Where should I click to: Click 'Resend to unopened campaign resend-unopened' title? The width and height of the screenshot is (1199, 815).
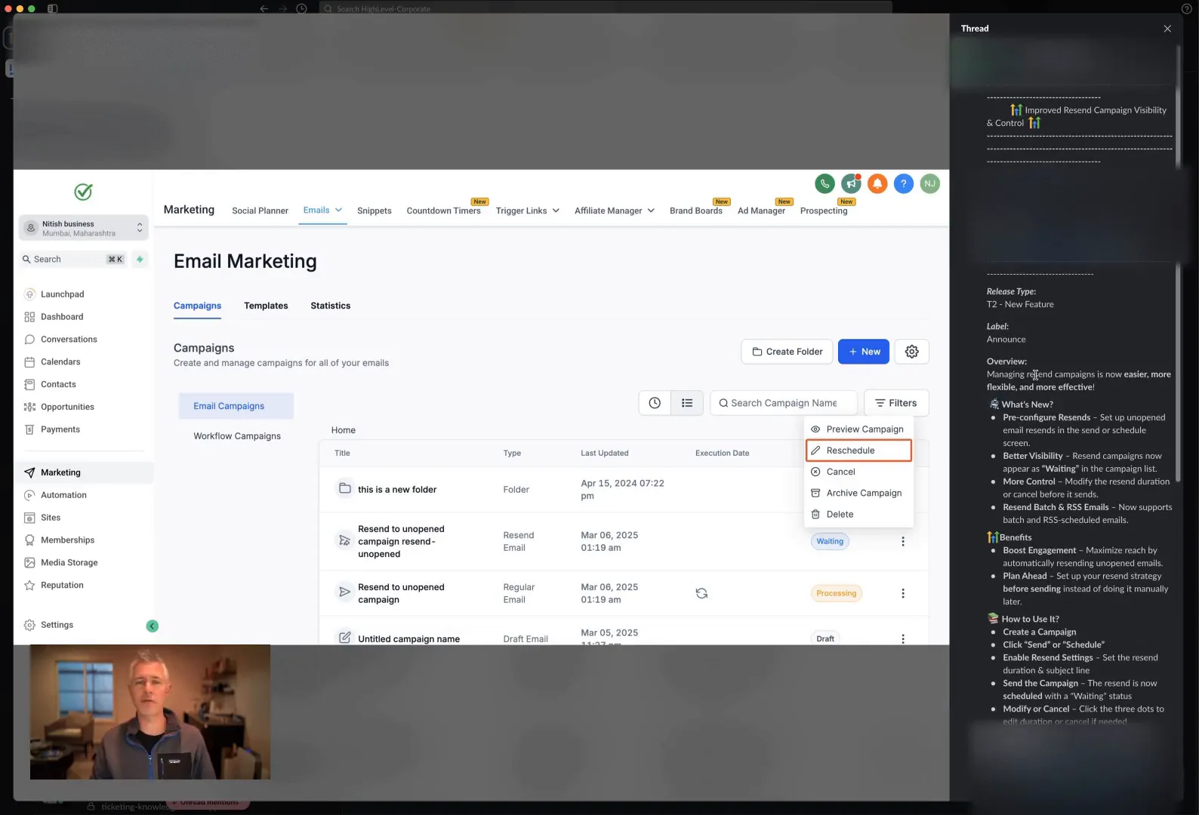pyautogui.click(x=401, y=541)
